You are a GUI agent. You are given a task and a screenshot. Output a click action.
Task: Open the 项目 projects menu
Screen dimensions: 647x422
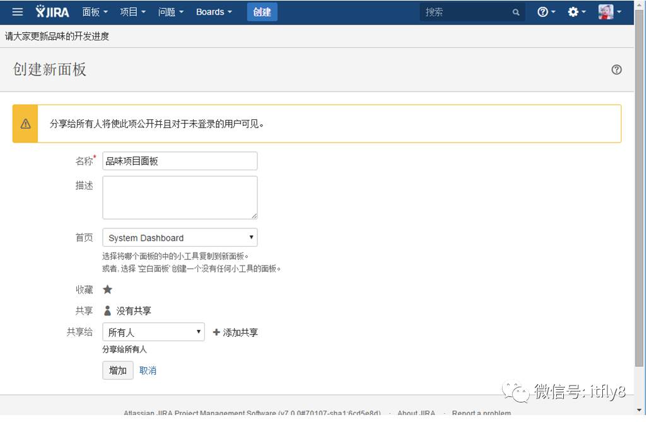pos(133,12)
